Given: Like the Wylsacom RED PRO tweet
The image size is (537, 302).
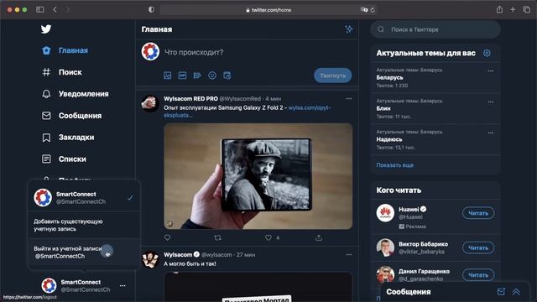Looking at the screenshot, I should [268, 237].
